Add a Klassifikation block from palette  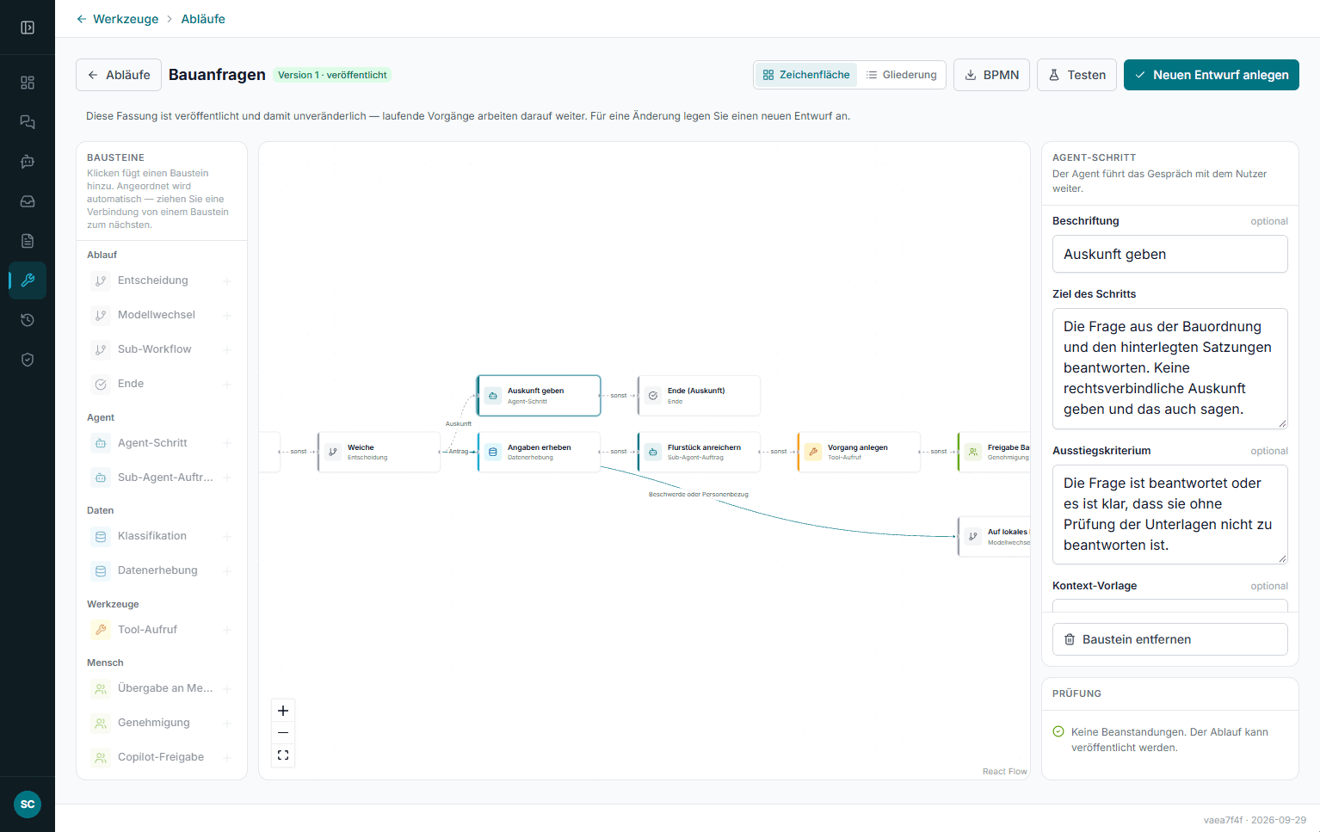pos(161,536)
